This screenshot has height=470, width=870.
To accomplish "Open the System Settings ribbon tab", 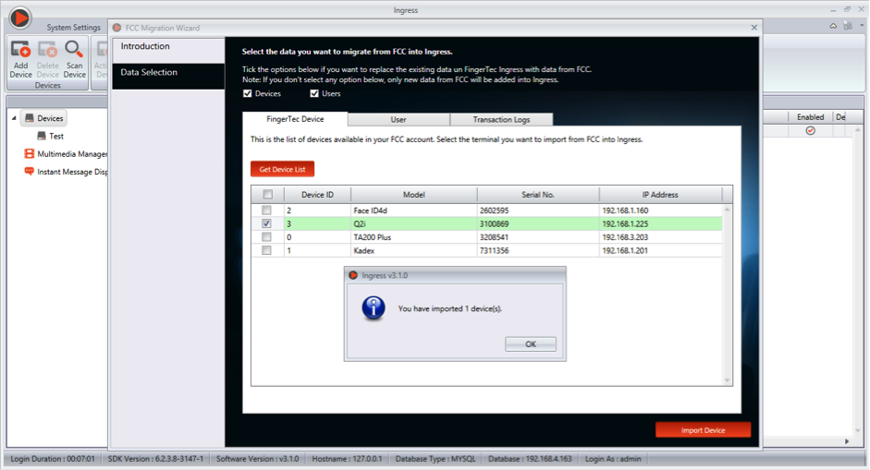I will 74,27.
